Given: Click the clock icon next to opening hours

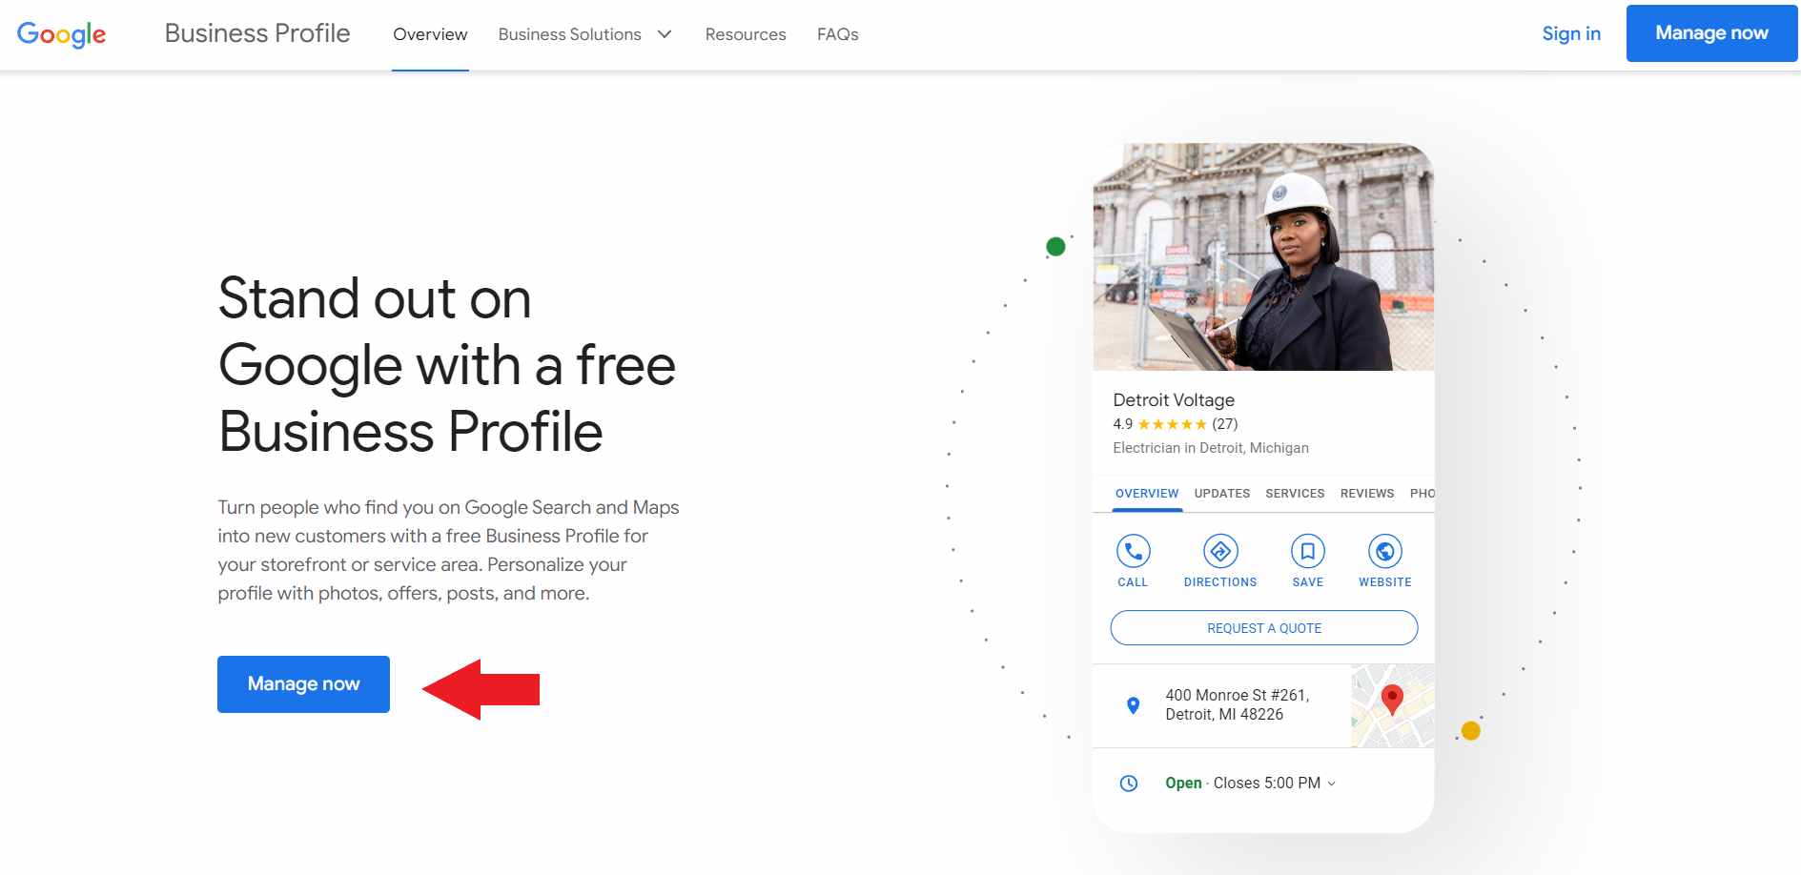Looking at the screenshot, I should [x=1129, y=783].
